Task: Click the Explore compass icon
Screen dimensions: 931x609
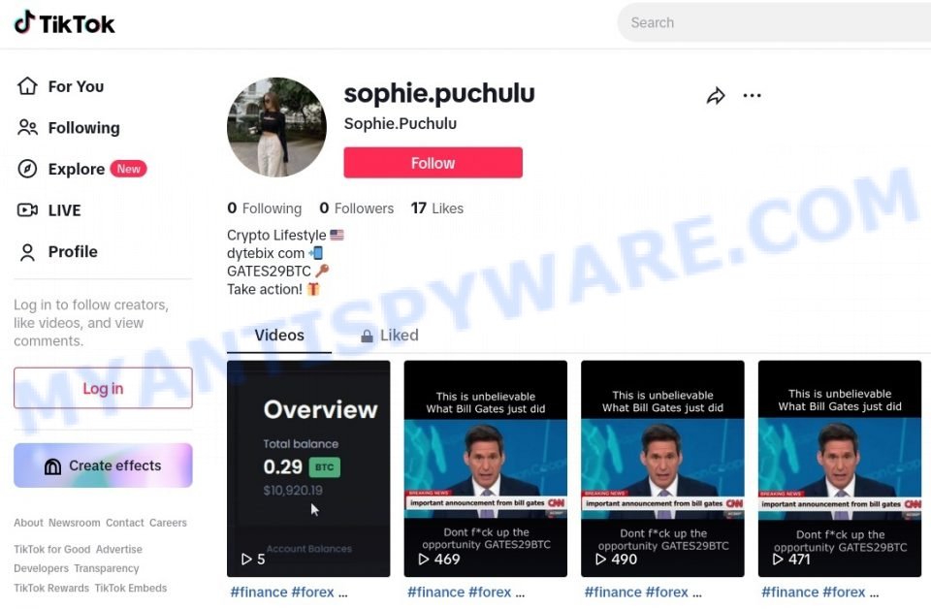Action: click(27, 169)
